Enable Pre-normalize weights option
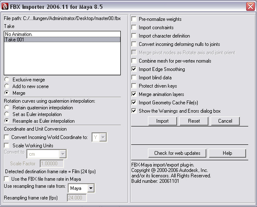This screenshot has height=207, width=257. pyautogui.click(x=134, y=19)
